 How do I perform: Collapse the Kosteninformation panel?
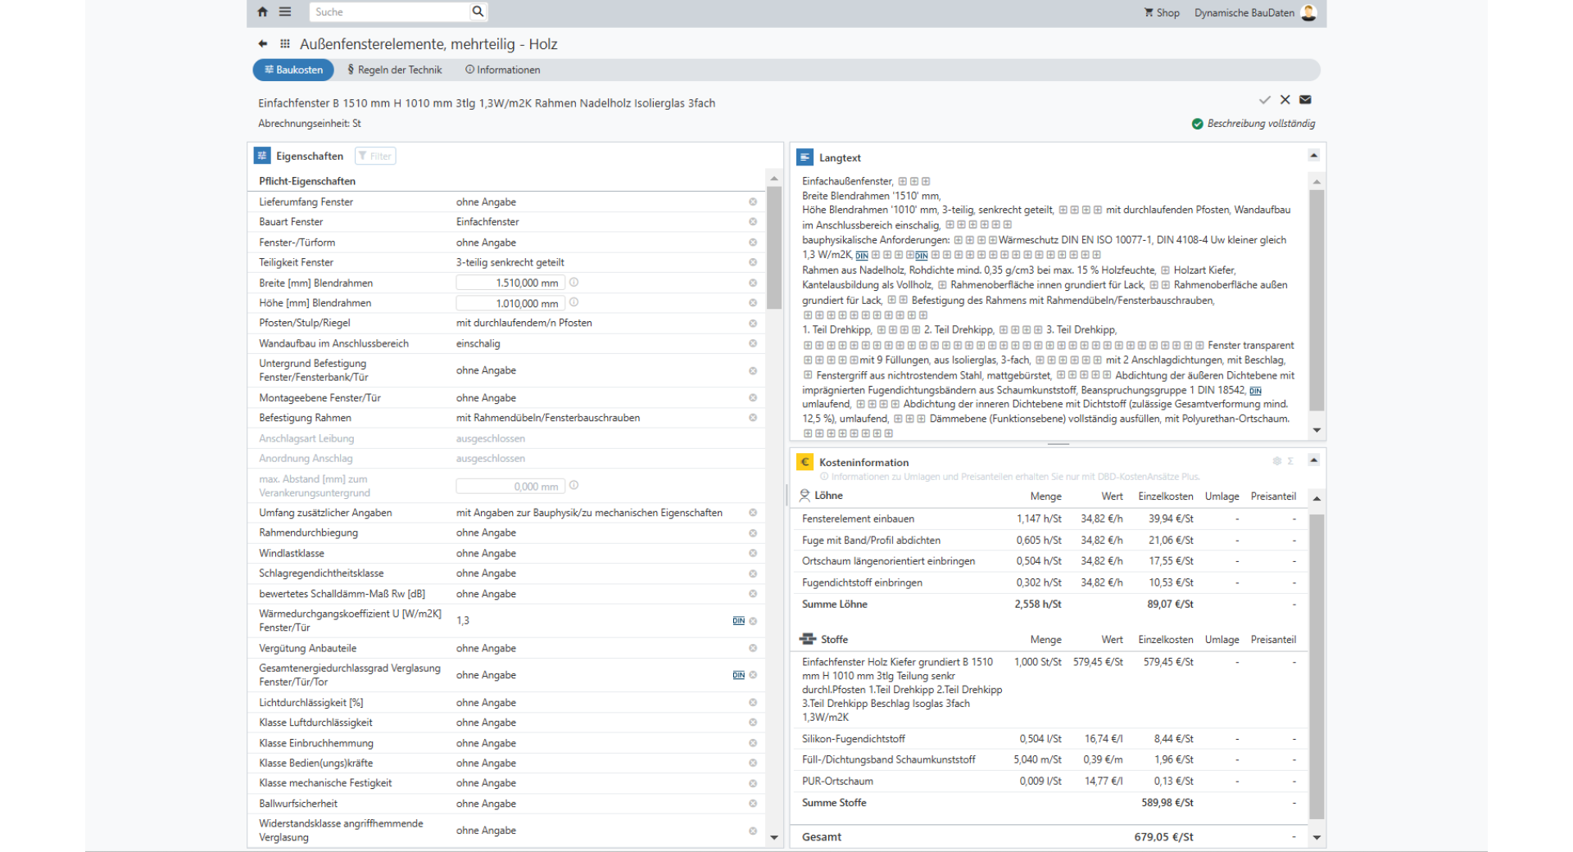click(x=1313, y=460)
